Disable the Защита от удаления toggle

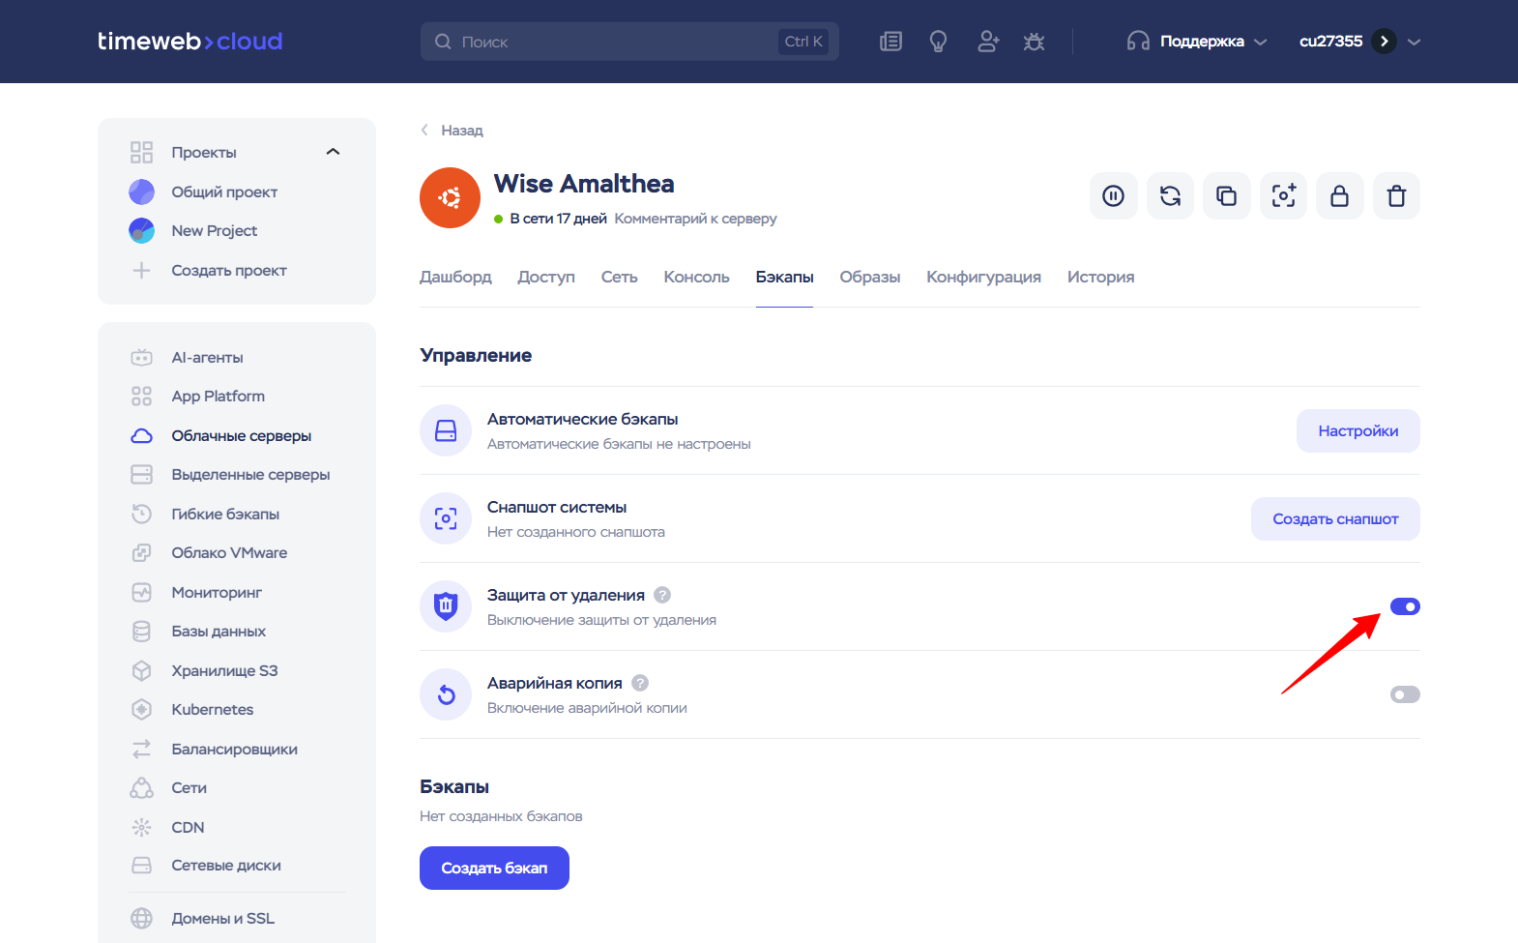tap(1405, 606)
